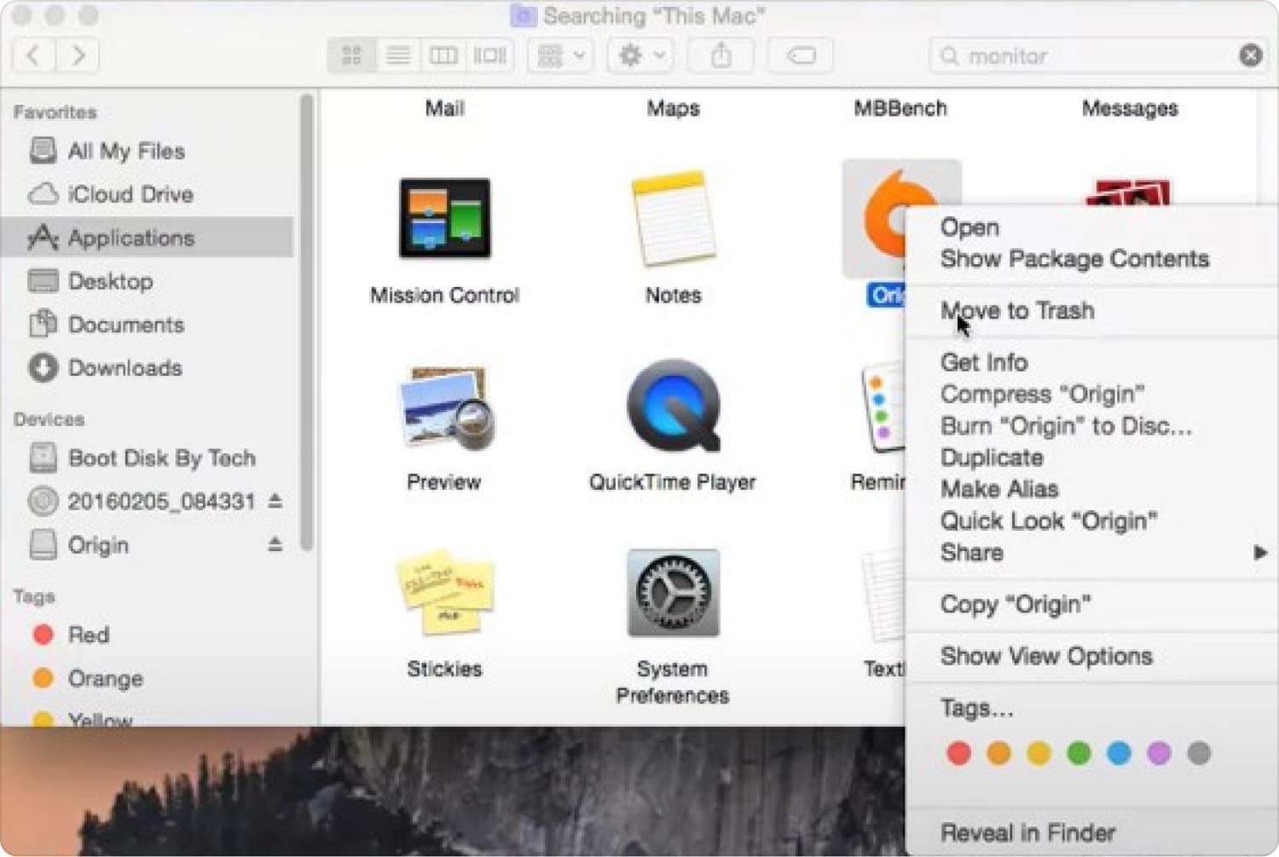Select the Origin app icon

(x=883, y=216)
